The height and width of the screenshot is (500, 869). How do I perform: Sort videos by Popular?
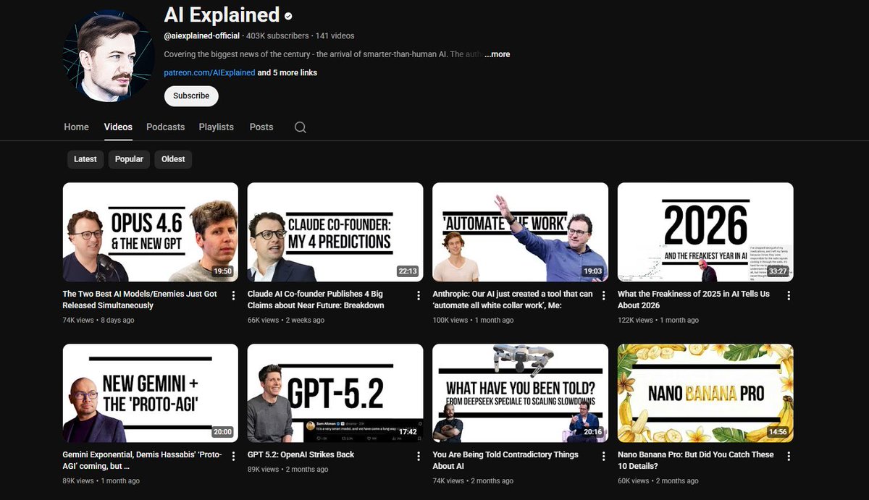click(129, 159)
